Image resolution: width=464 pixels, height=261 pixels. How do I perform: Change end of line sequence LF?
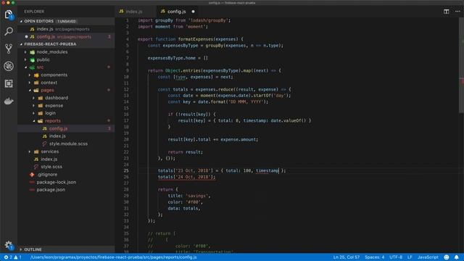410,257
